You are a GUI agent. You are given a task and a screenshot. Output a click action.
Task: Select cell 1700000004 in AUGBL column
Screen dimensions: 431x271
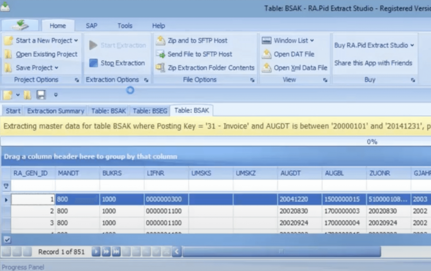coord(344,223)
